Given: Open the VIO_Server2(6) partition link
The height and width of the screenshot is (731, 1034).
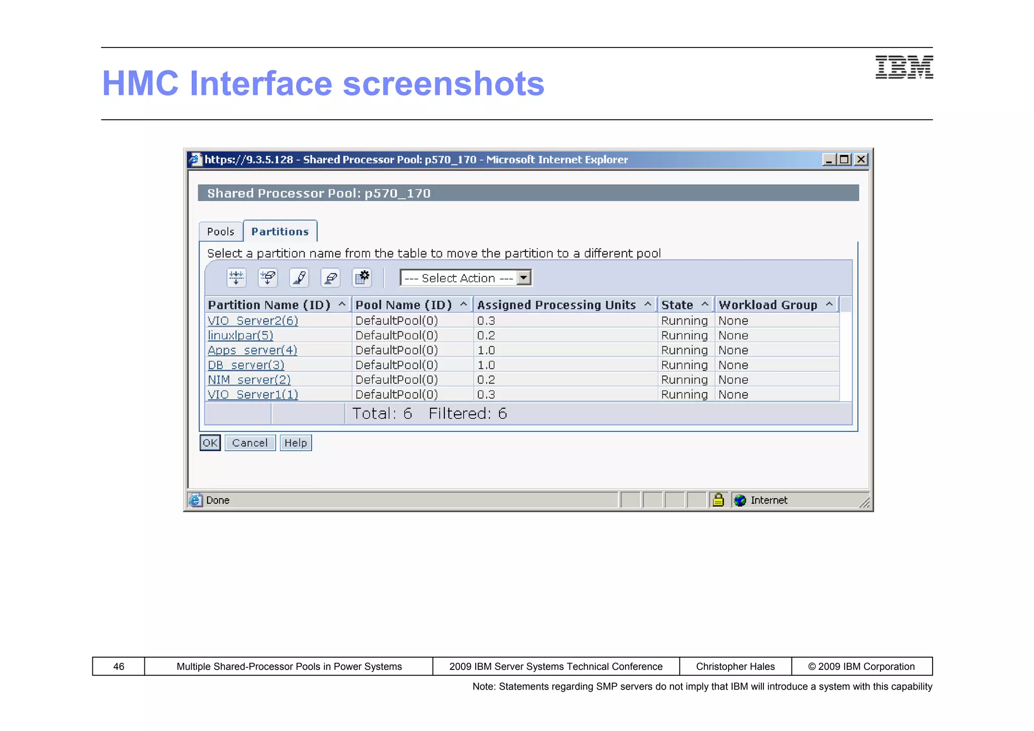Looking at the screenshot, I should click(253, 320).
